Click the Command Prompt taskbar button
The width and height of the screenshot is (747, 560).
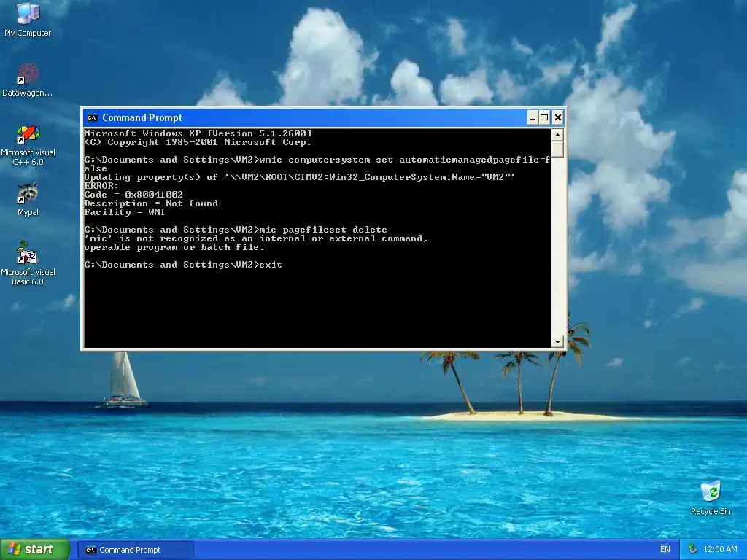[x=135, y=550]
